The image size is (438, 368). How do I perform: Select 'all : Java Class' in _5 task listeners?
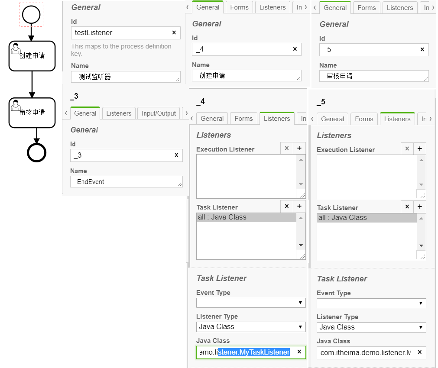pos(367,218)
